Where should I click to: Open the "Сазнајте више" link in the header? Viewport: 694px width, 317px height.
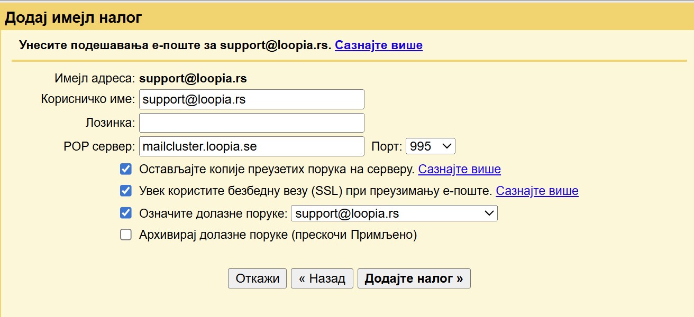(378, 45)
